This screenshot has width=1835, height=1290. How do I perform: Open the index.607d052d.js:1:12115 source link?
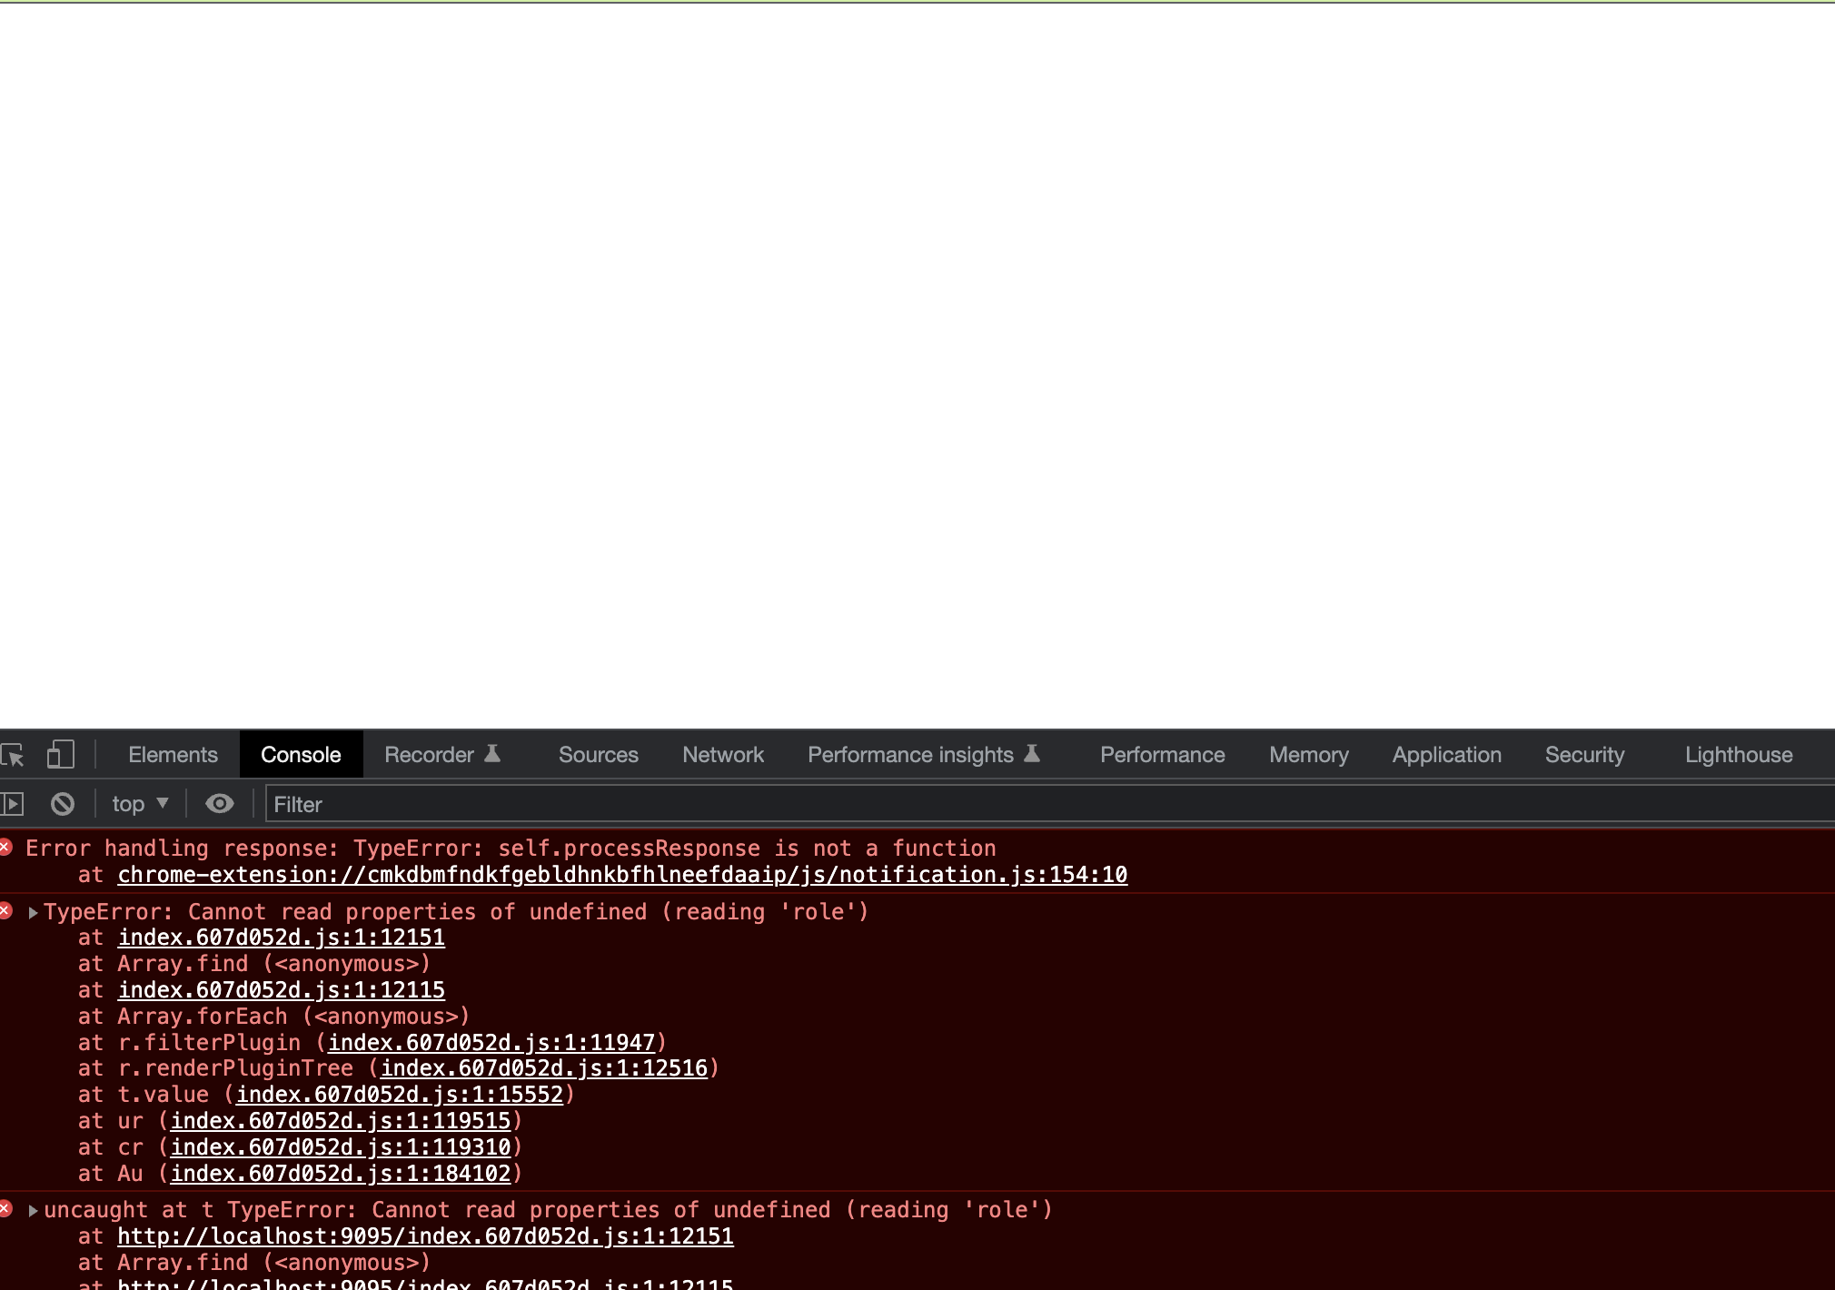[282, 990]
